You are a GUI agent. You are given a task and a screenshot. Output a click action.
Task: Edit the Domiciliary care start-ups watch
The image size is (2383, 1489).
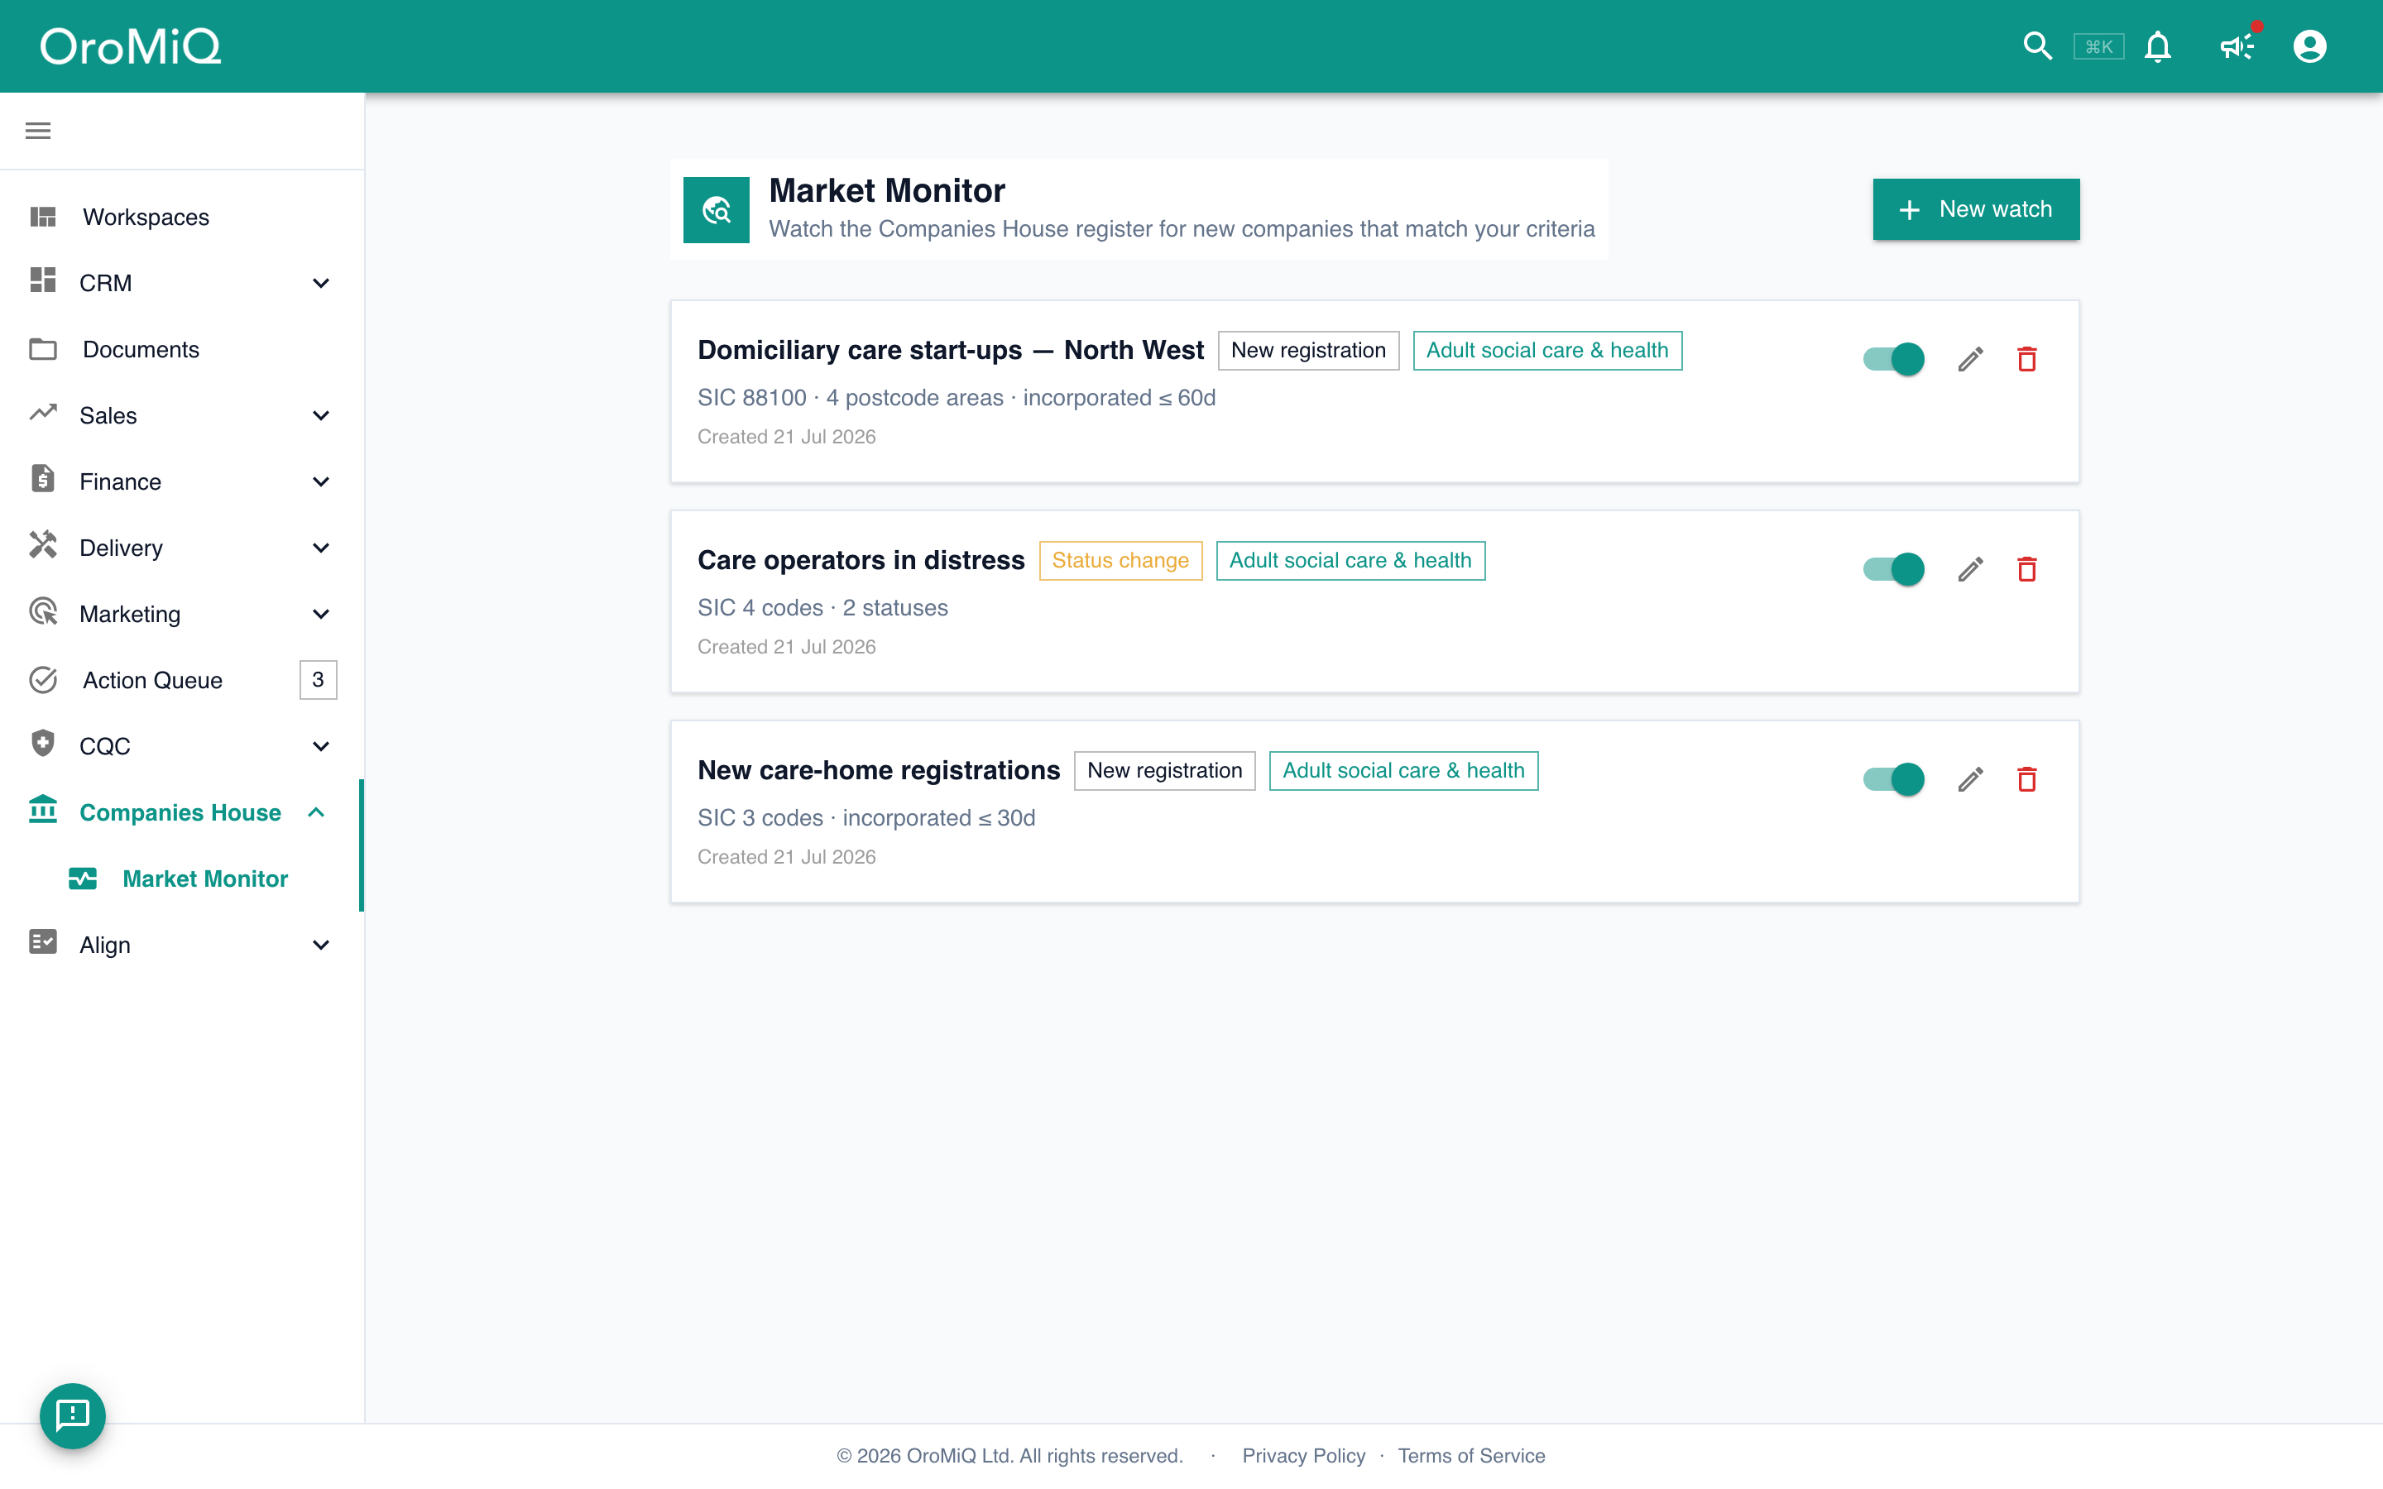[x=1970, y=360]
